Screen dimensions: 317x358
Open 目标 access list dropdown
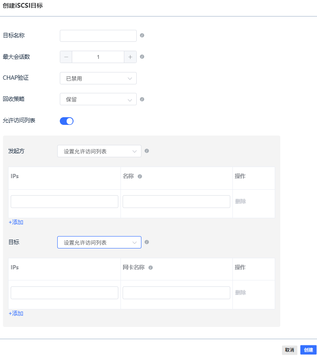(99, 243)
